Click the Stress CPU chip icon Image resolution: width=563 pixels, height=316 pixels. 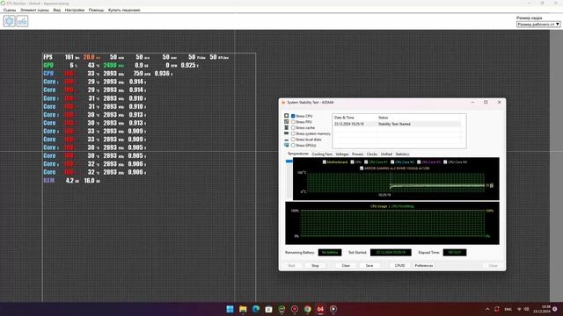click(286, 116)
